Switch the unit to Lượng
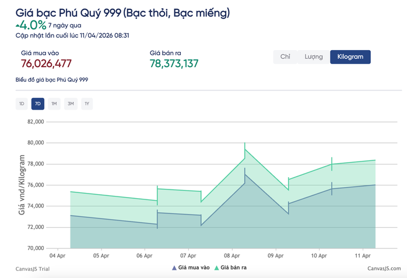The width and height of the screenshot is (407, 278). click(314, 57)
